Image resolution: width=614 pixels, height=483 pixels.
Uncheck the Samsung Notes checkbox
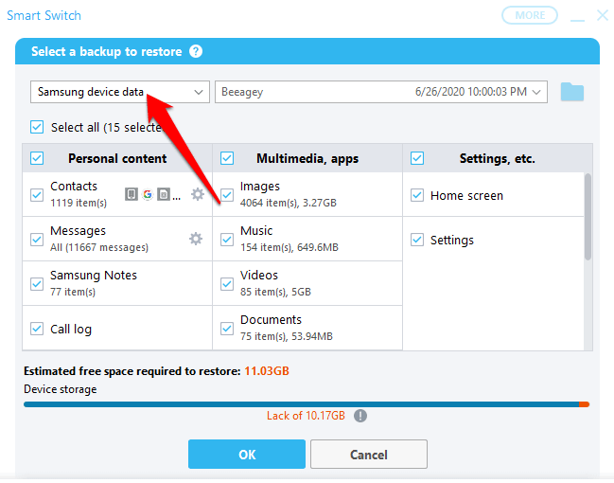pos(37,283)
